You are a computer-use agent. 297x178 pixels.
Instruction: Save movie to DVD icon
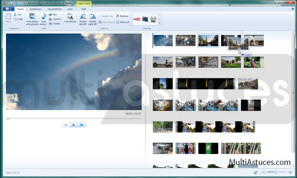pos(153,19)
